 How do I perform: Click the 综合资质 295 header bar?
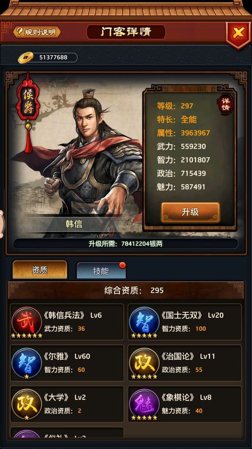pyautogui.click(x=126, y=290)
